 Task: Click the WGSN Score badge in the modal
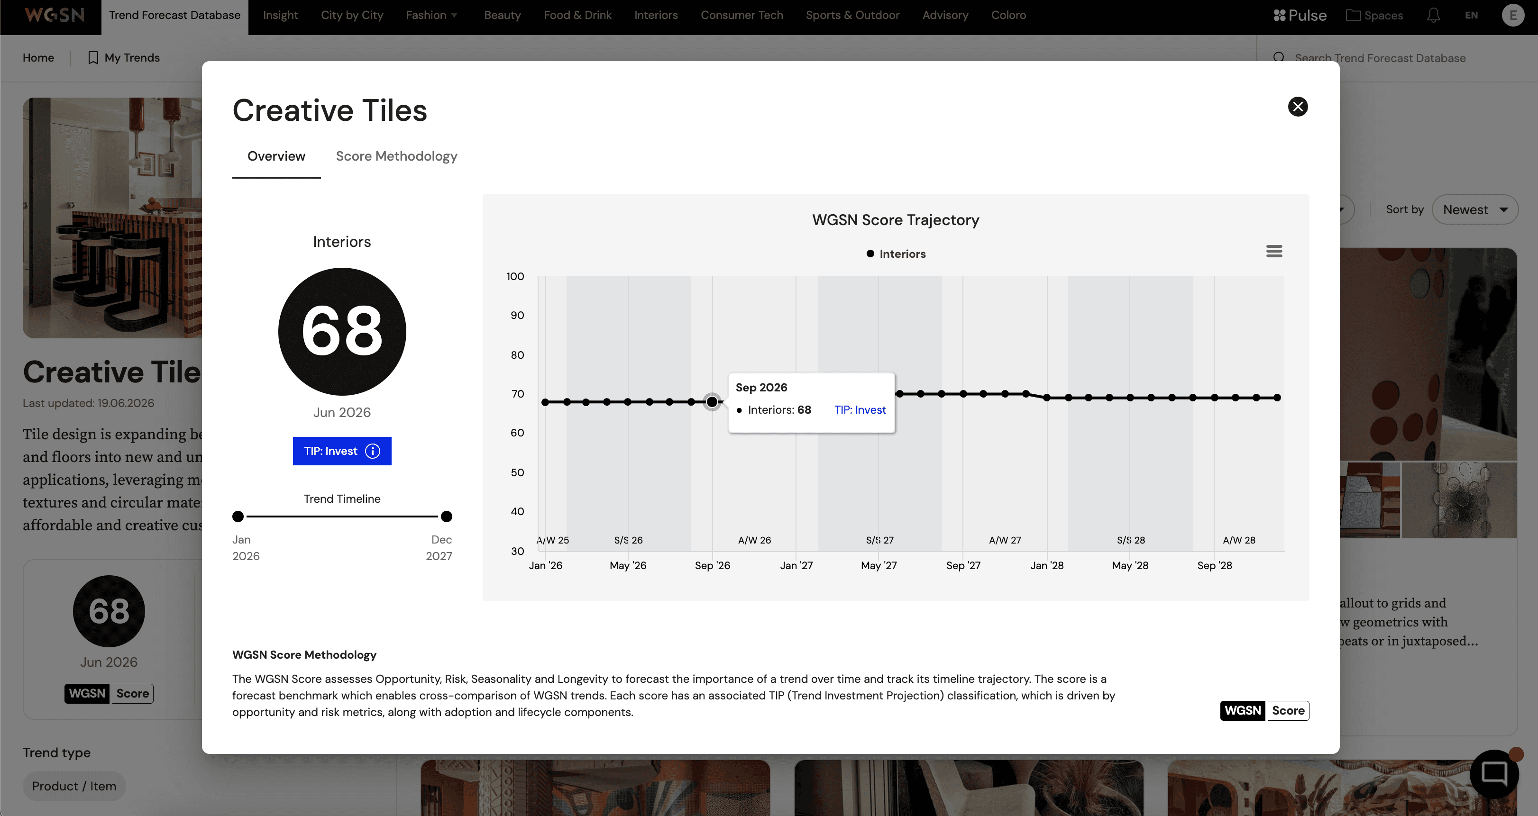1264,710
